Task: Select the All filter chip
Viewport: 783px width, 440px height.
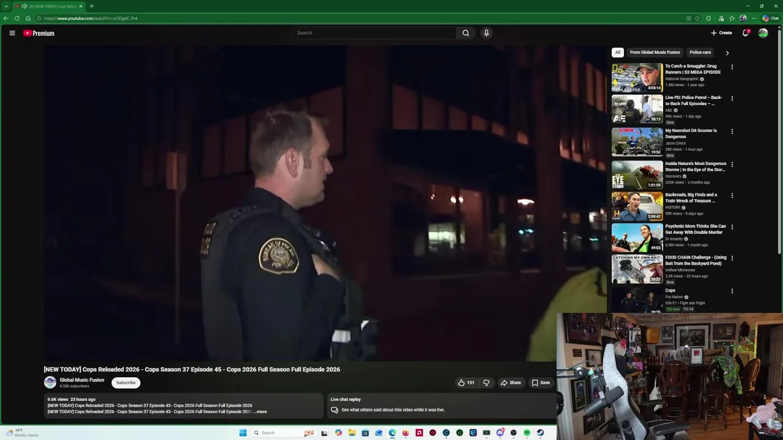Action: tap(618, 53)
